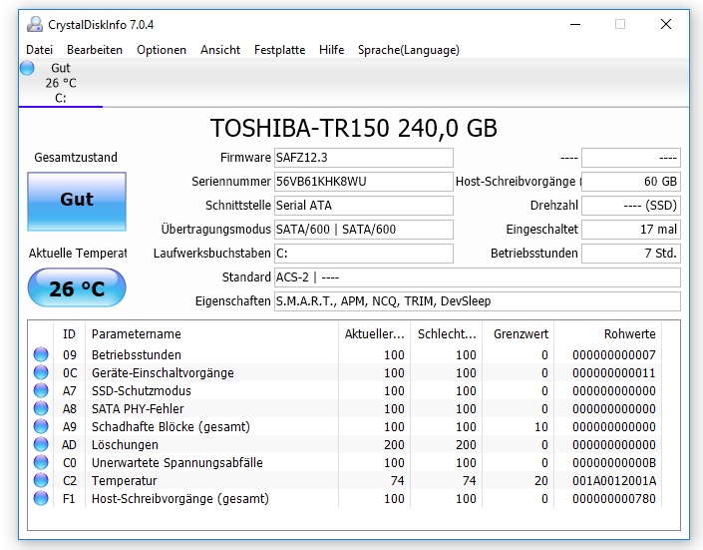Click the TOSHIBA-TR150 240,0 GB drive title

coord(354,128)
